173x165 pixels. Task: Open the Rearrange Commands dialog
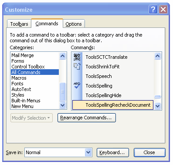[87, 118]
